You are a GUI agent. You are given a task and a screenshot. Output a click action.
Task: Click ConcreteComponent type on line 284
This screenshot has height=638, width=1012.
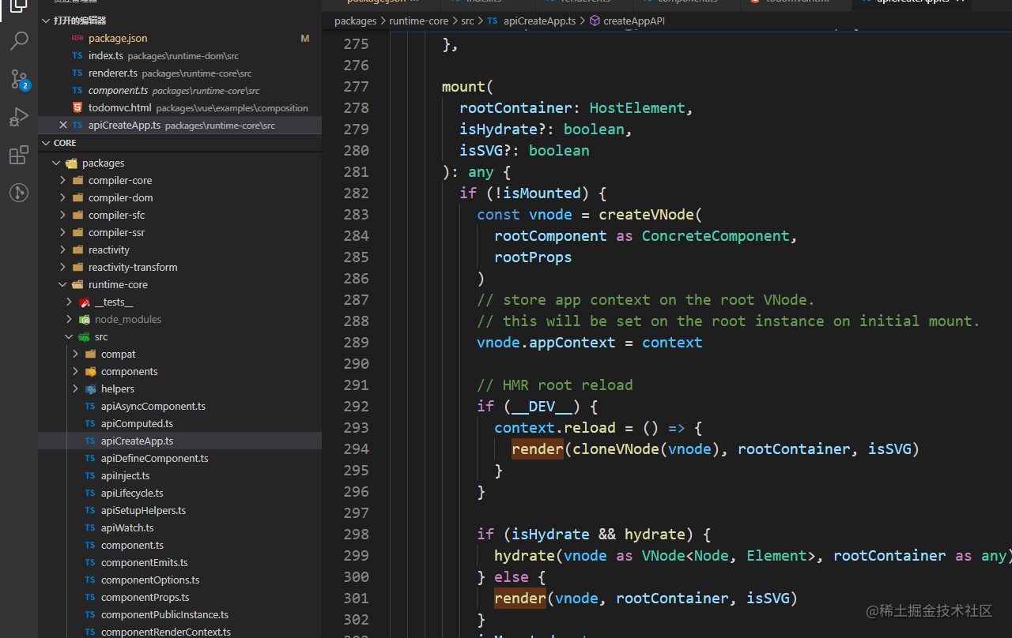click(x=716, y=235)
